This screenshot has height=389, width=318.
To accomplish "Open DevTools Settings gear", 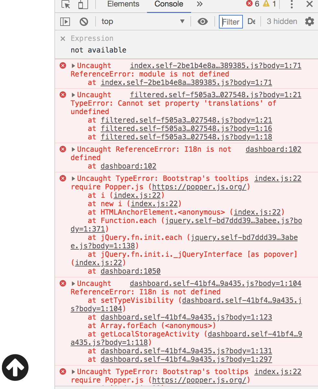I will [309, 21].
